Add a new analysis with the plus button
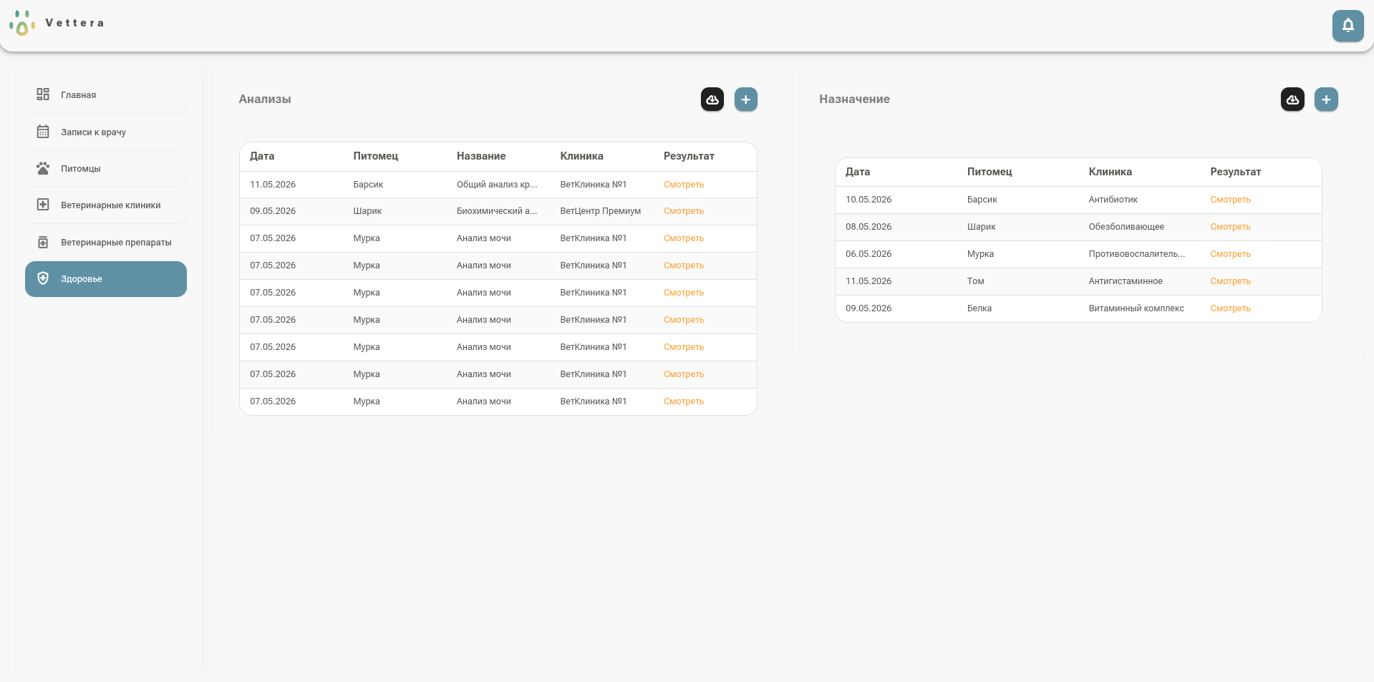 746,99
